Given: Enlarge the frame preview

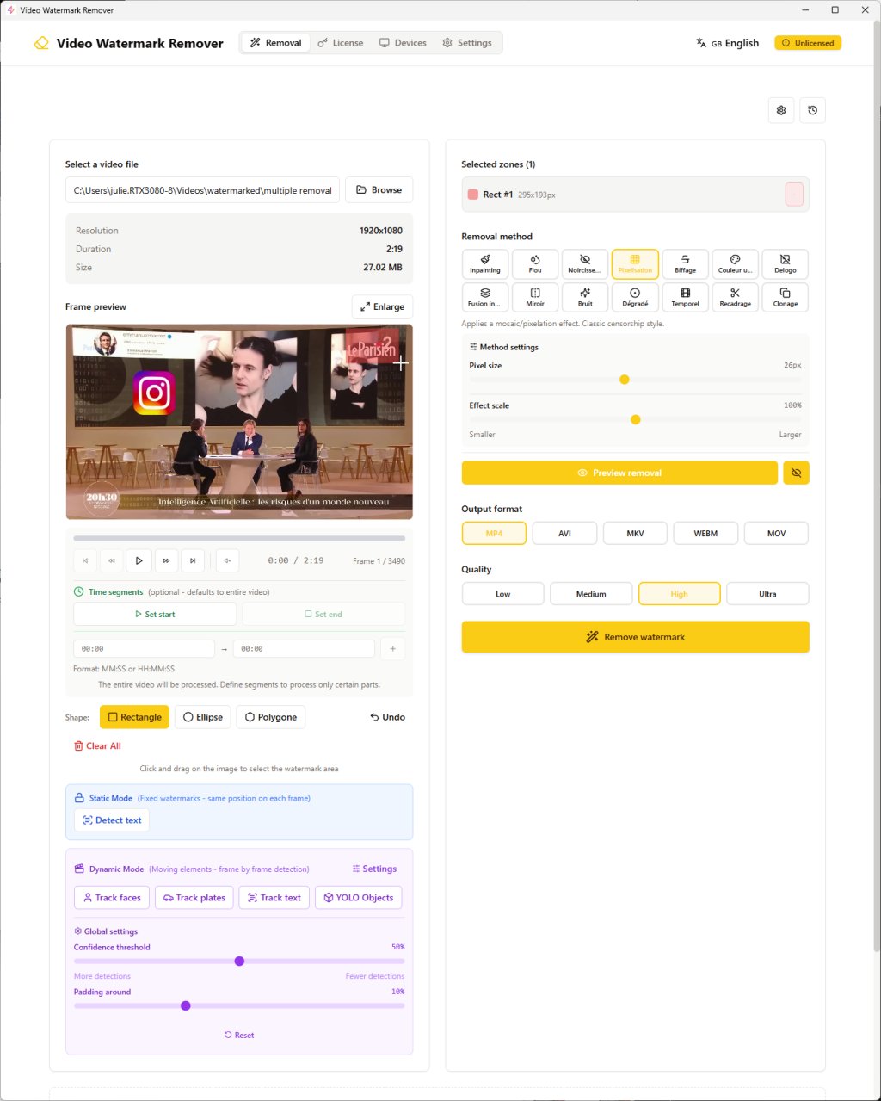Looking at the screenshot, I should tap(382, 306).
